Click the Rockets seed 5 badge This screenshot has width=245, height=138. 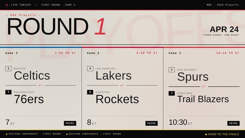pos(90,92)
